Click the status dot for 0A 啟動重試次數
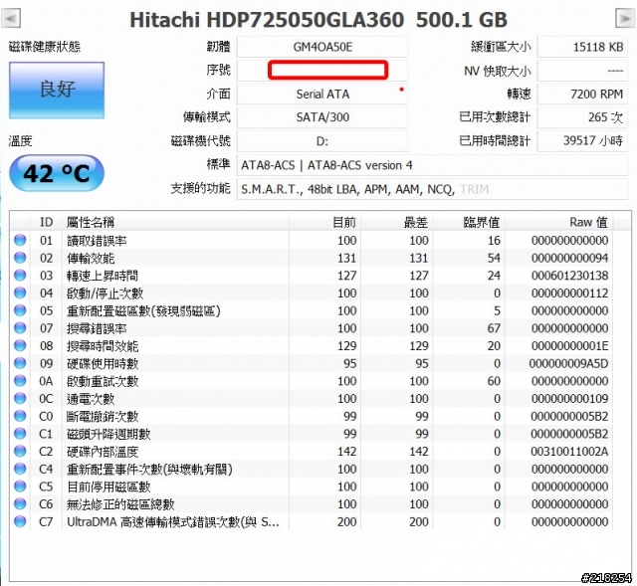This screenshot has height=586, width=637. 20,380
